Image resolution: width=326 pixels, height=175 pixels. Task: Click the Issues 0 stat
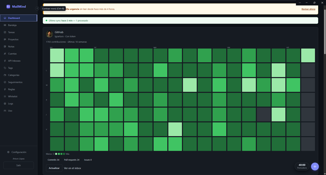[x=88, y=160]
